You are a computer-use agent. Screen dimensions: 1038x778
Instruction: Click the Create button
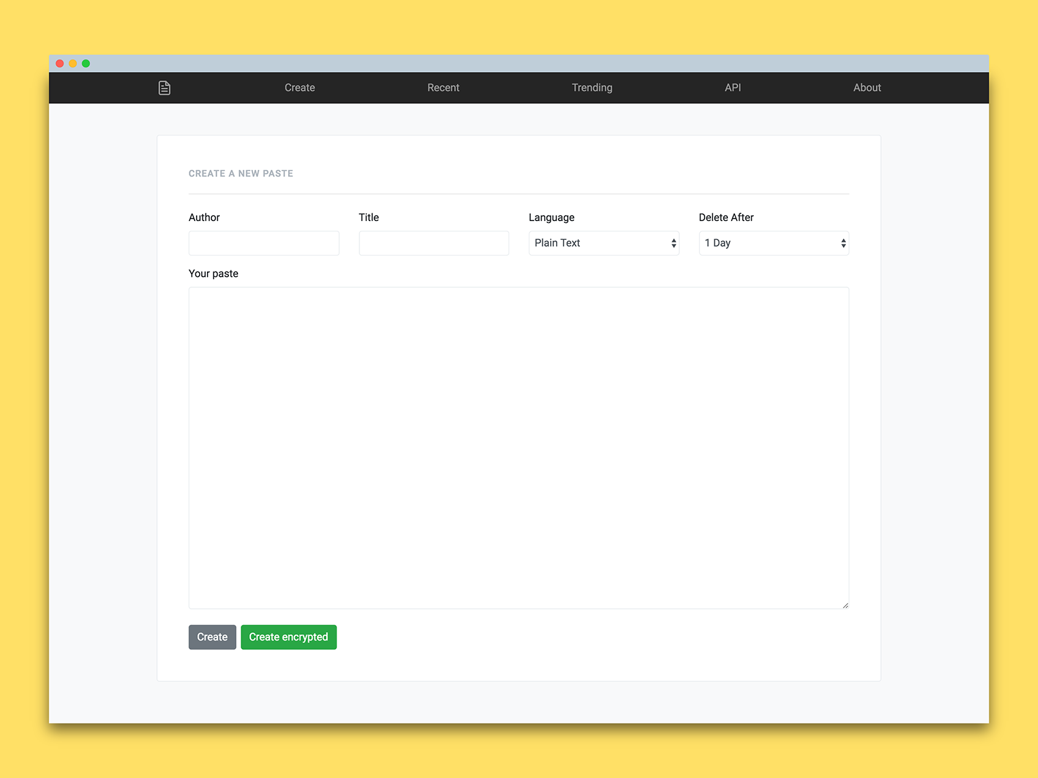pos(211,637)
